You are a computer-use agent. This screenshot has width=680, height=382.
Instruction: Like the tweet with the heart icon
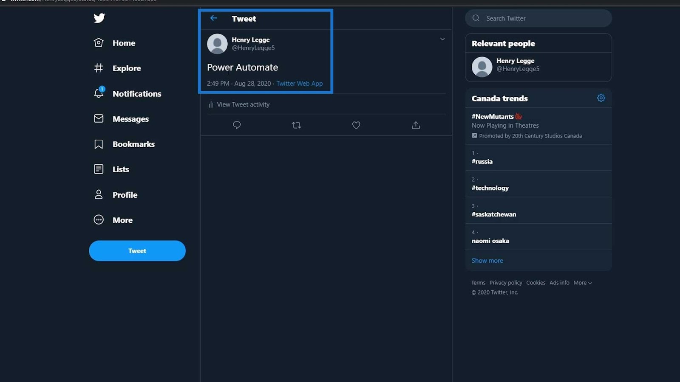356,125
